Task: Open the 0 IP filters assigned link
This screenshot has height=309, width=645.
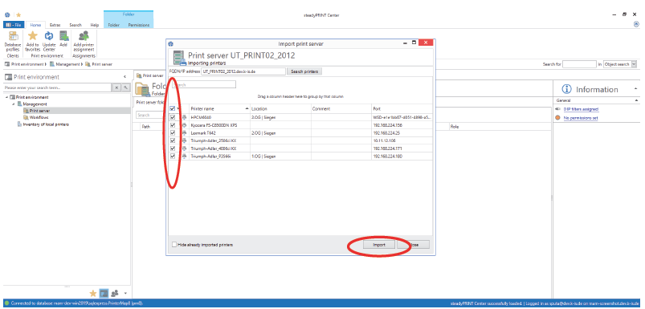Action: coord(581,109)
